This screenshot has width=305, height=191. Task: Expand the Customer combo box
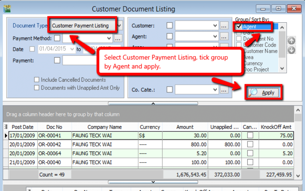(215, 26)
